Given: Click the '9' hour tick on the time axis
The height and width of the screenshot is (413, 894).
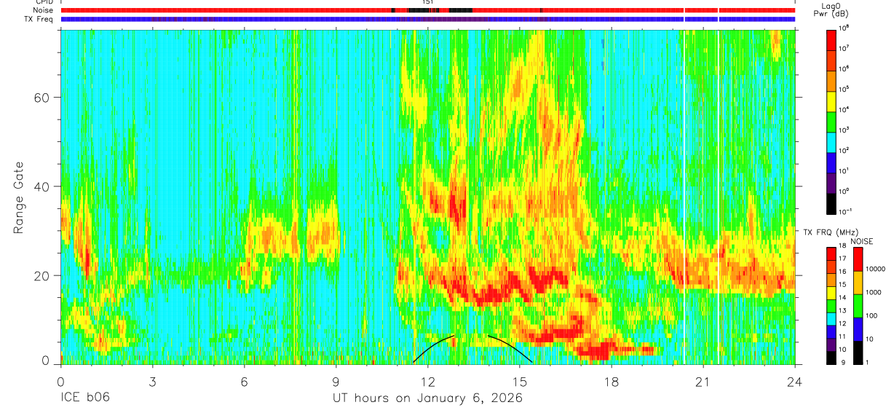Looking at the screenshot, I should pyautogui.click(x=336, y=381).
